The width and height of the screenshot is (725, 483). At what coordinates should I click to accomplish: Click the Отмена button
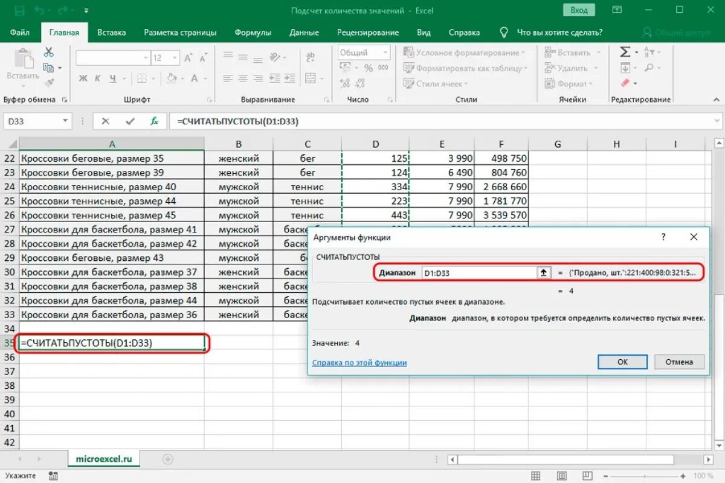click(679, 362)
